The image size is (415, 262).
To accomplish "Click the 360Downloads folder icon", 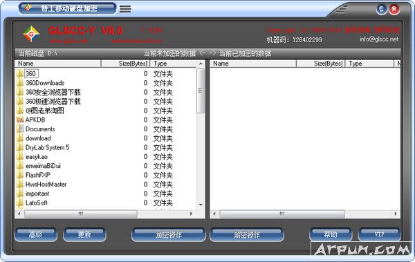I will (20, 83).
